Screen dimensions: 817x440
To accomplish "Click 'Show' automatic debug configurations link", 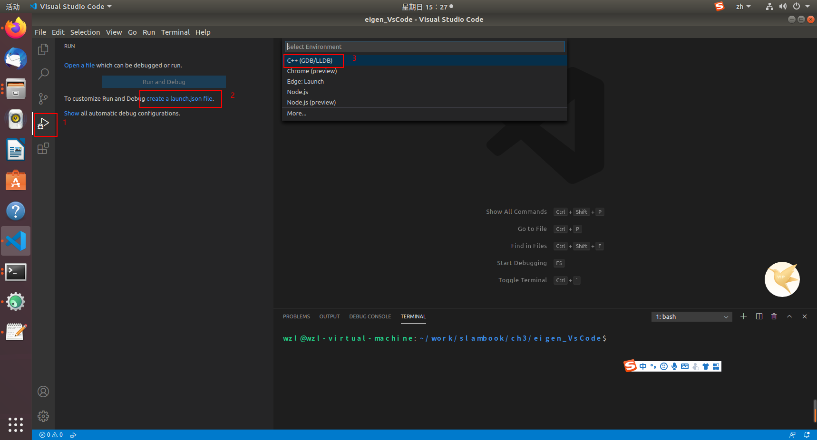I will (x=72, y=114).
